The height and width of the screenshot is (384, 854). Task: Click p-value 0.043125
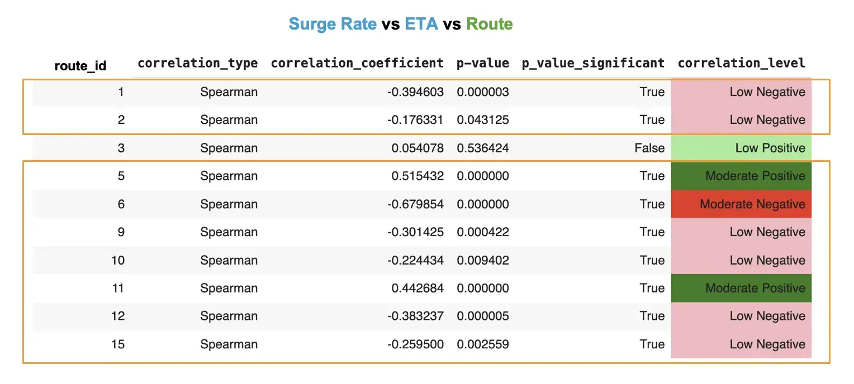483,120
